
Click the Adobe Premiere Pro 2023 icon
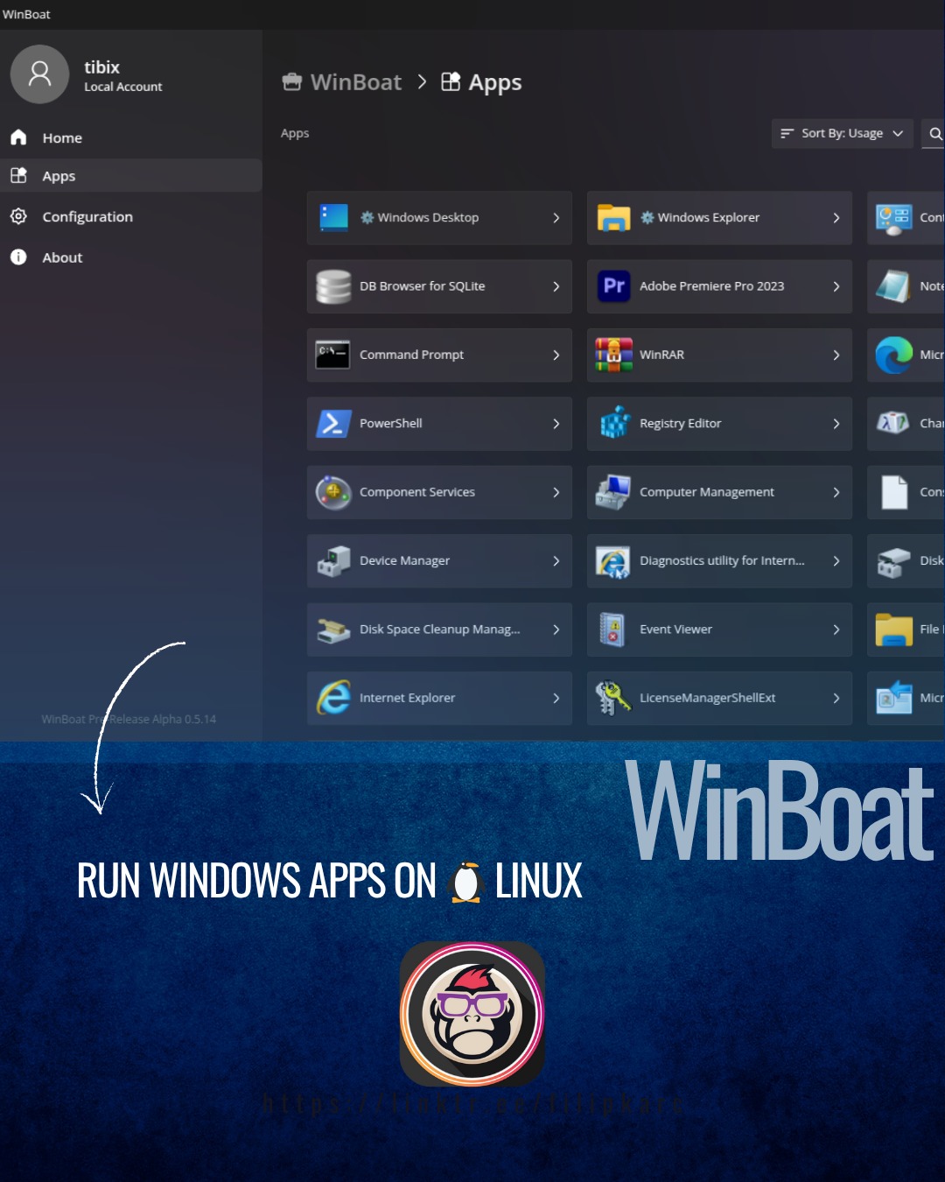[x=614, y=286]
